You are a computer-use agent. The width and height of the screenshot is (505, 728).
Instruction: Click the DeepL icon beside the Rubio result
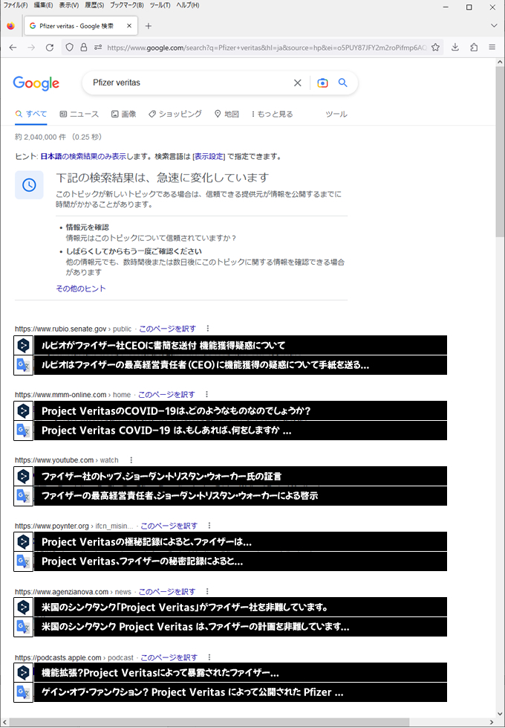pyautogui.click(x=24, y=346)
